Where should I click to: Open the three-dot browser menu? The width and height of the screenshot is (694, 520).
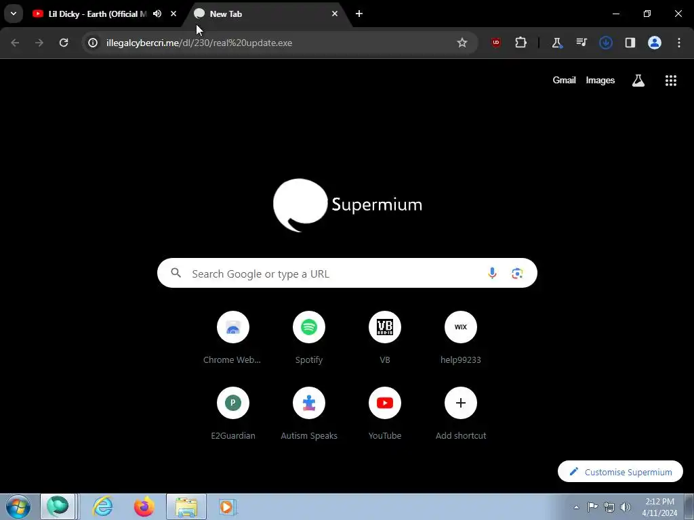tap(679, 43)
